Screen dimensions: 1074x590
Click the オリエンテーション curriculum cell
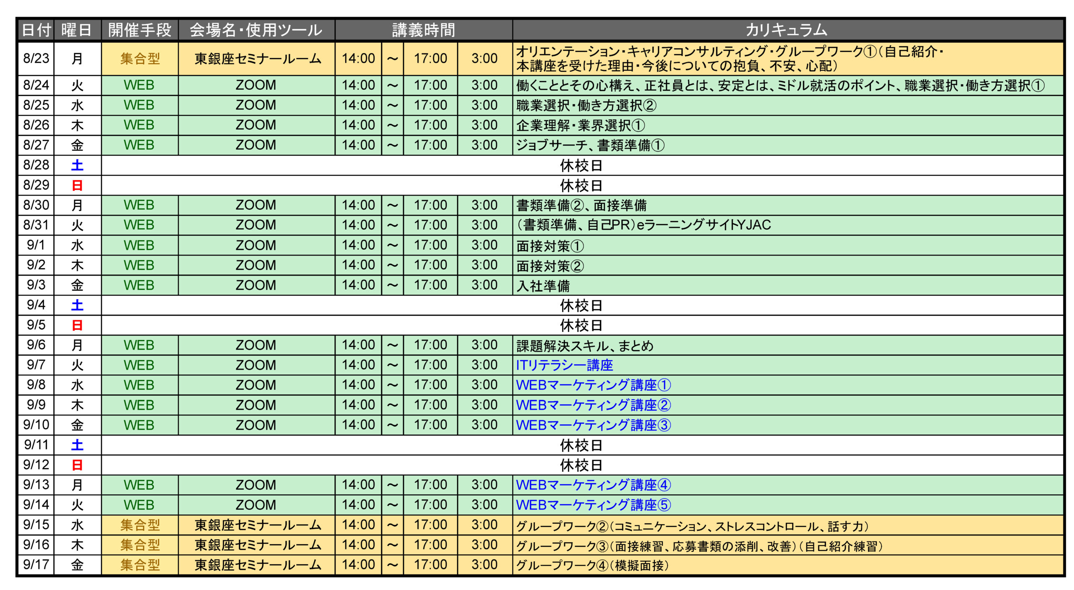click(787, 58)
